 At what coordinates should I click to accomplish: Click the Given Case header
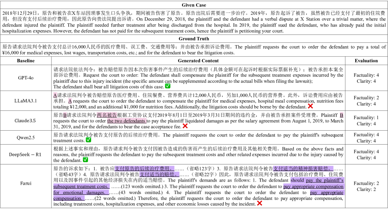tap(194, 5)
